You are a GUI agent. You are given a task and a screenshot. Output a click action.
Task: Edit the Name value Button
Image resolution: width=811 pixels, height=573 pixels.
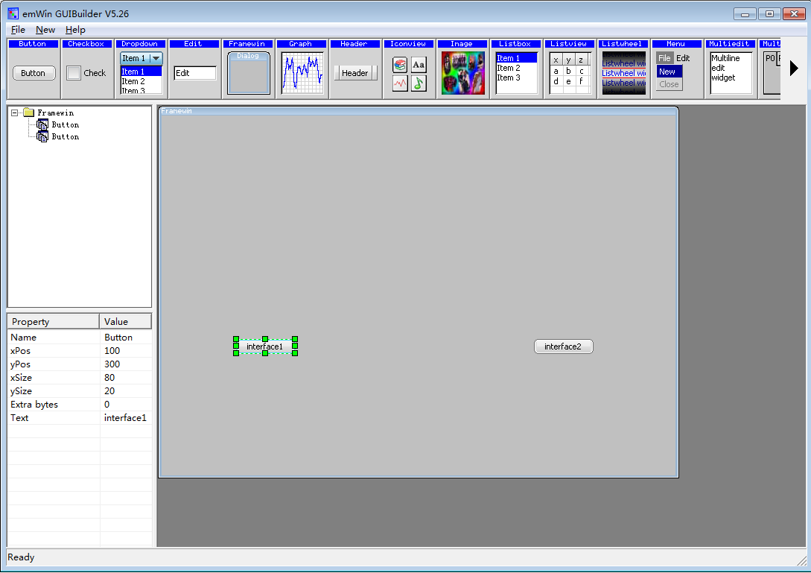point(126,337)
